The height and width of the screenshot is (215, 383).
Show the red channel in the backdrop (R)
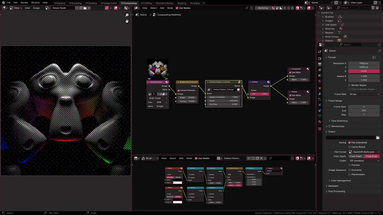(285, 8)
